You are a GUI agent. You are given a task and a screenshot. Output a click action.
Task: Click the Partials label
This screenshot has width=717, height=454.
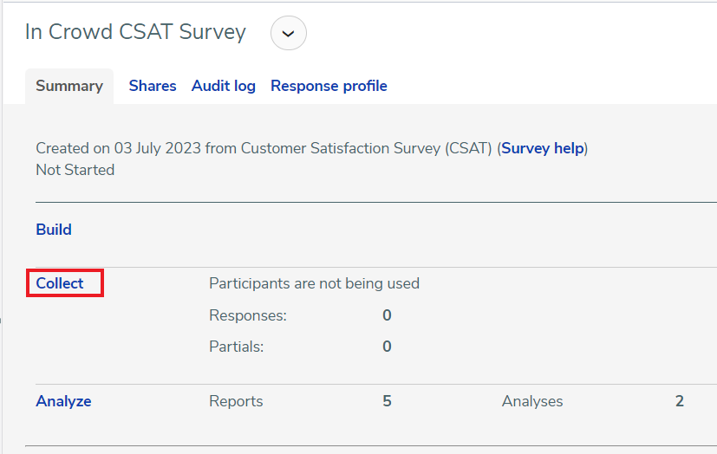pyautogui.click(x=237, y=347)
